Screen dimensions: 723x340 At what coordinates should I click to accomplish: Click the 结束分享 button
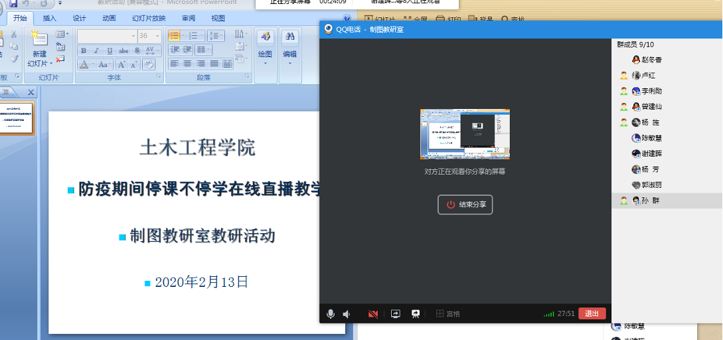(465, 205)
